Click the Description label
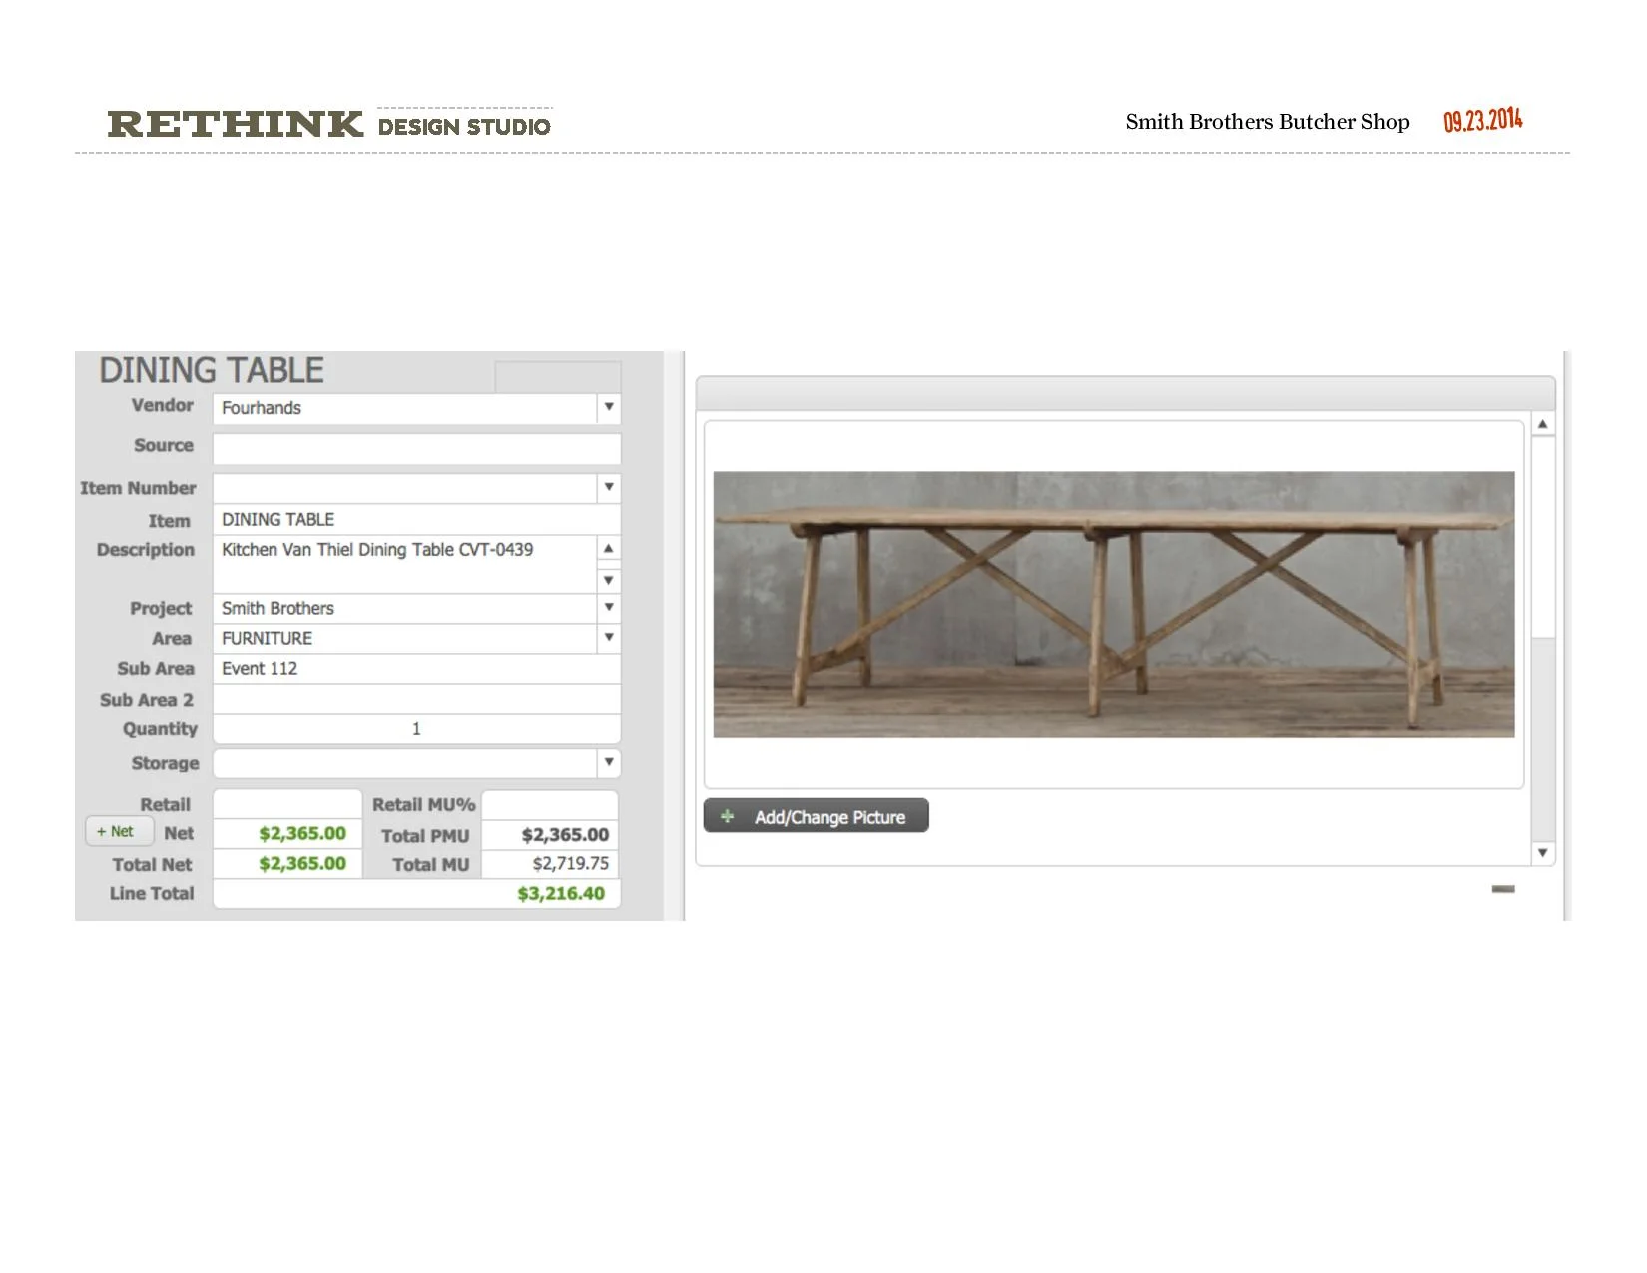The width and height of the screenshot is (1647, 1273). (146, 549)
